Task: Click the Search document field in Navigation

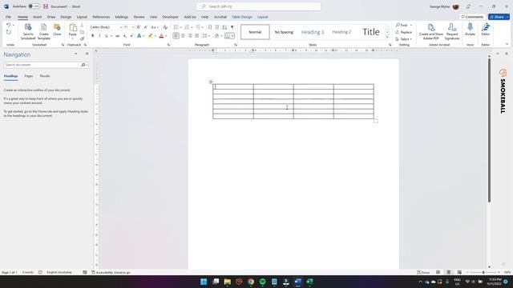Action: [42, 65]
